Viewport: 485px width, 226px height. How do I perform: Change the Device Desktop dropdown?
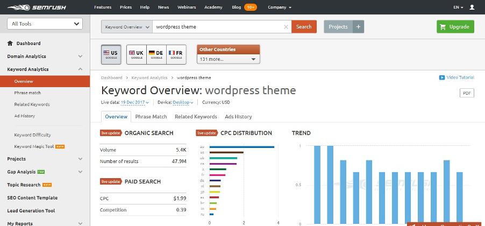pos(183,102)
